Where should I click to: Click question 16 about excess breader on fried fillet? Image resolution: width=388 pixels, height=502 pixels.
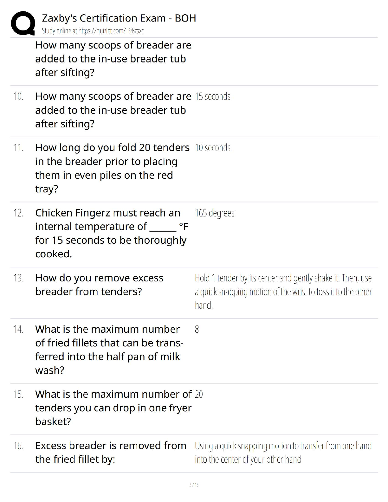(x=111, y=452)
